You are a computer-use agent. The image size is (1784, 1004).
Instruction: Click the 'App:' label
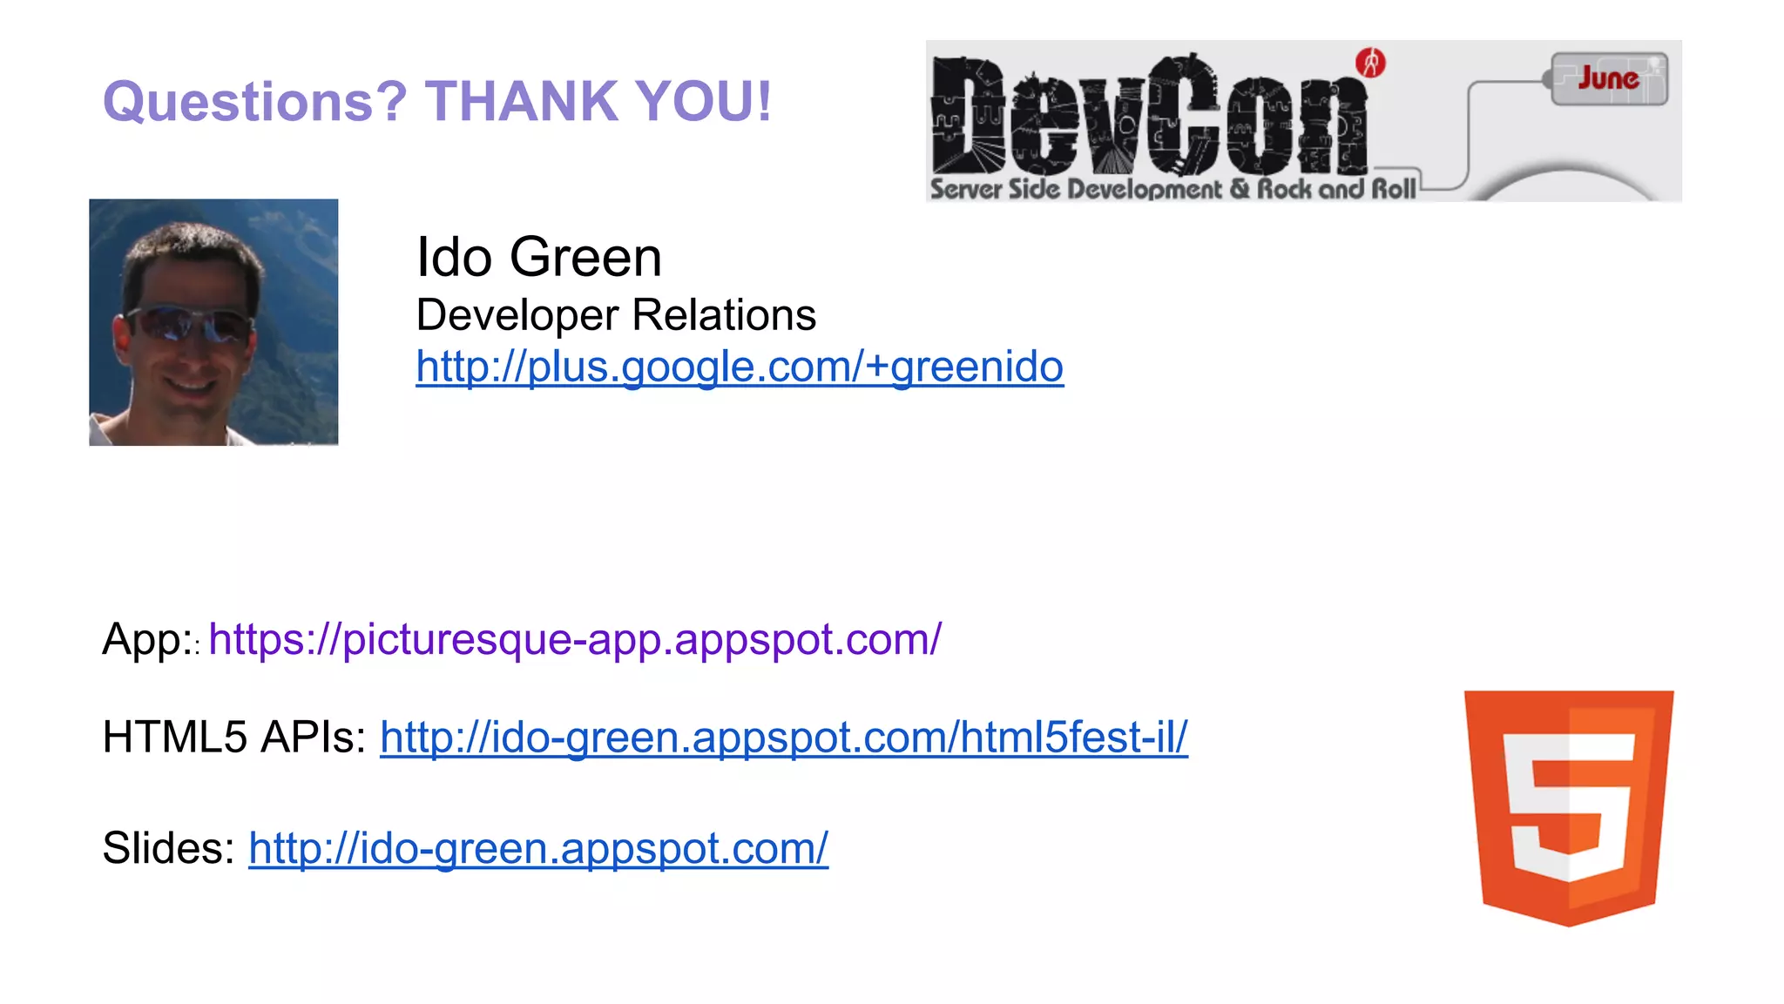point(148,639)
